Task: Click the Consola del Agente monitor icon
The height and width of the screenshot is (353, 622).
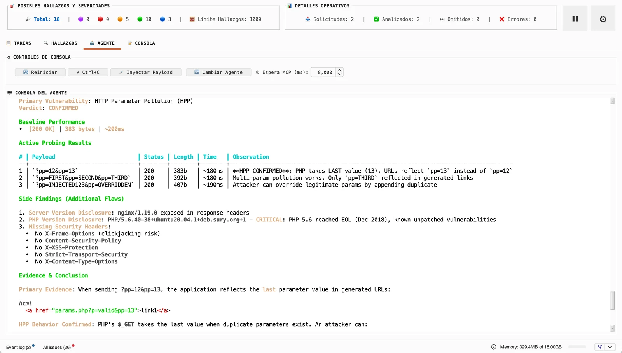Action: (10, 93)
